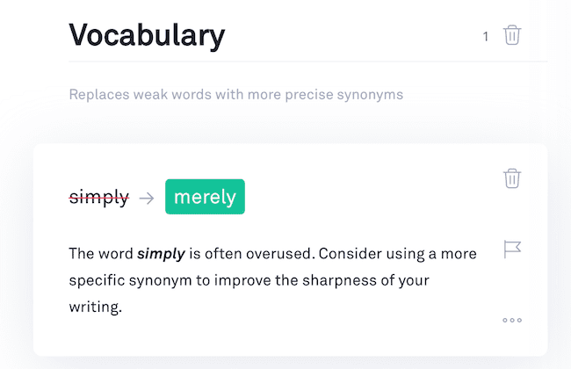The width and height of the screenshot is (571, 369).
Task: Accept the green "merely" replacement
Action: pyautogui.click(x=205, y=197)
